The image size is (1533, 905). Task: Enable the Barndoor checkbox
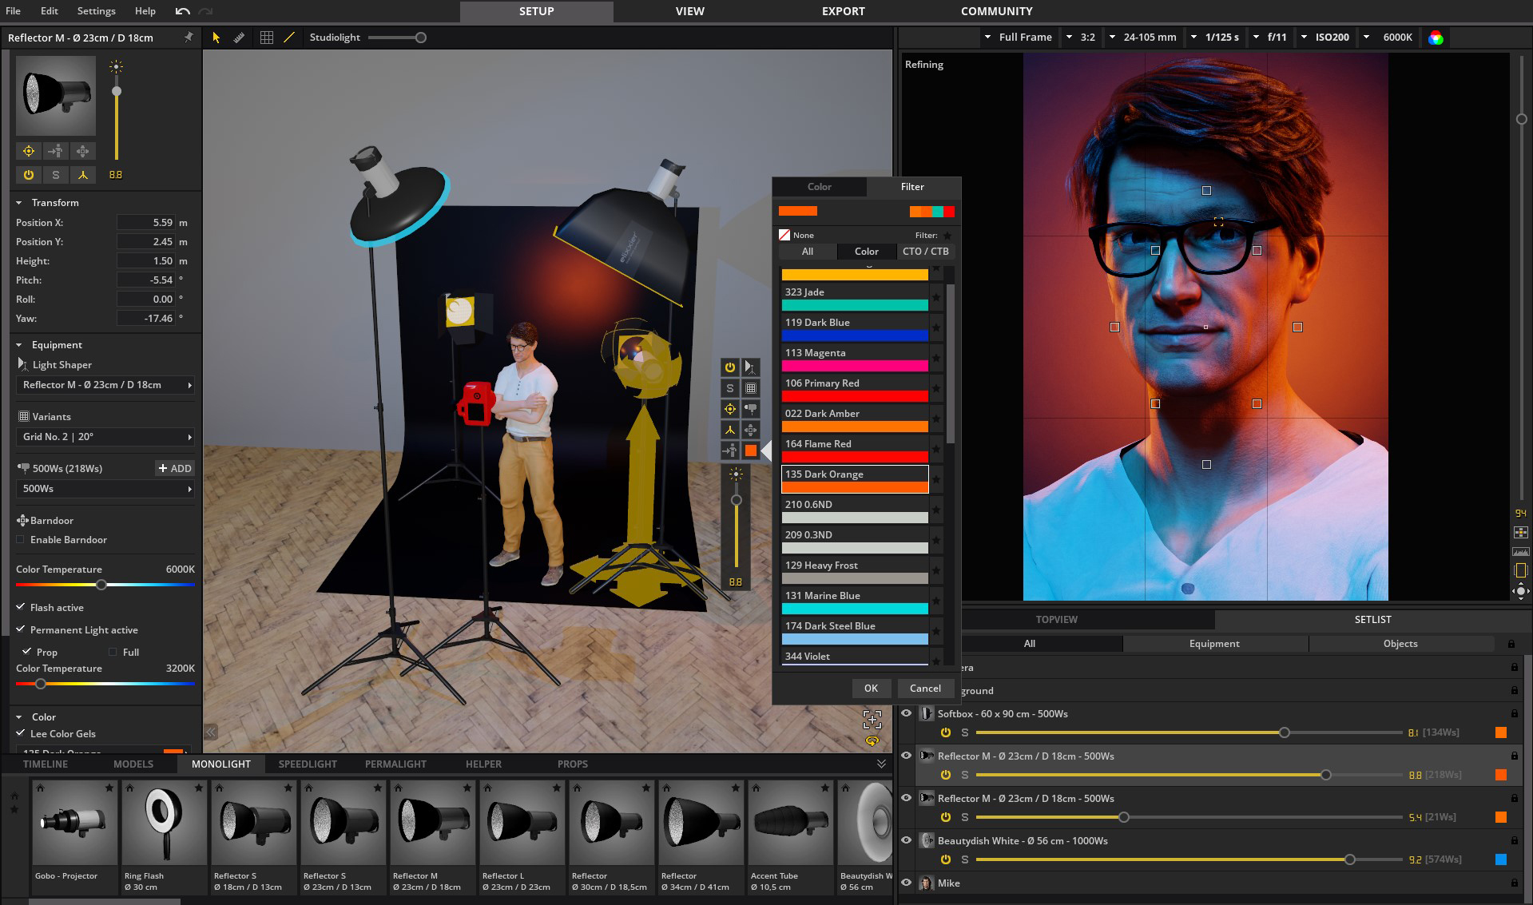[x=20, y=540]
